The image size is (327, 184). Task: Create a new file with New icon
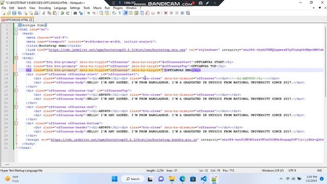(x=4, y=13)
